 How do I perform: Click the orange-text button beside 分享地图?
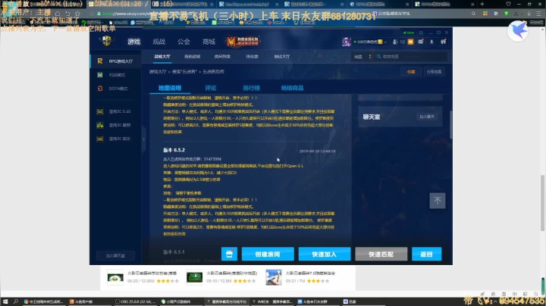tap(411, 72)
